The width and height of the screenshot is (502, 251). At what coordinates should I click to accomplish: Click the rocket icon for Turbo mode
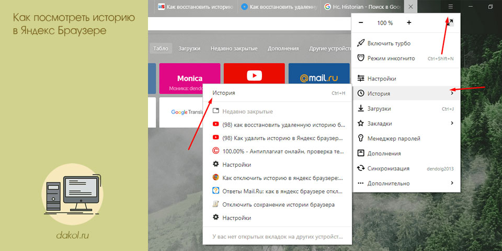pyautogui.click(x=361, y=43)
